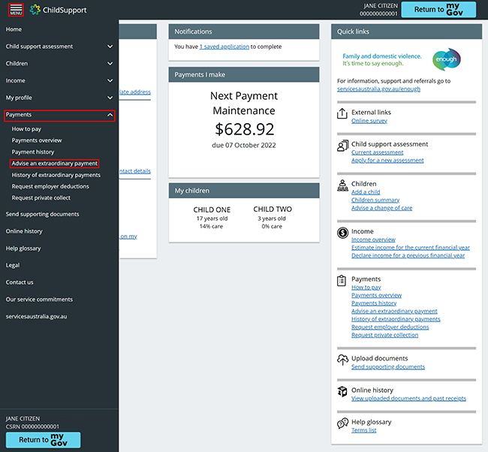Select Request private collect in sidebar
The image size is (488, 452).
[x=41, y=198]
